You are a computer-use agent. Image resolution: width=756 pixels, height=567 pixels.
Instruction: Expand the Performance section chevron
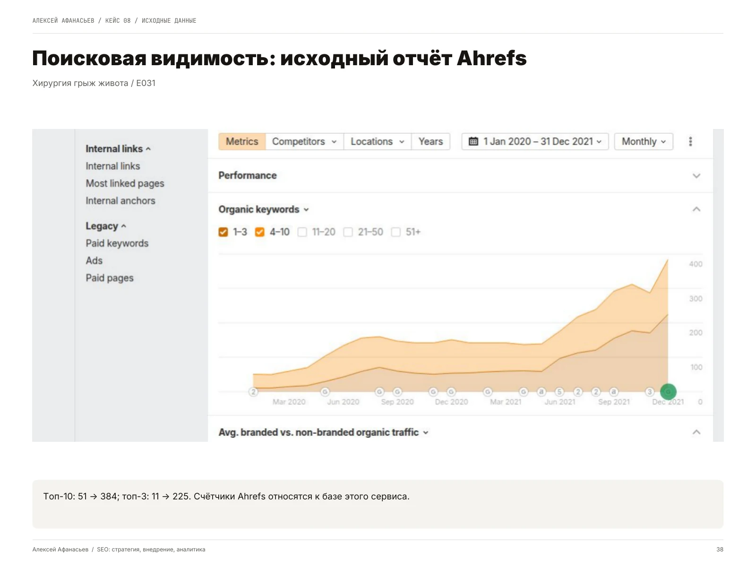coord(696,176)
